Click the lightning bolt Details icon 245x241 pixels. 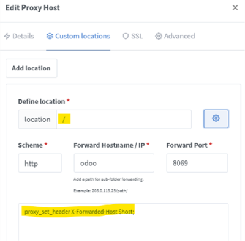point(7,36)
